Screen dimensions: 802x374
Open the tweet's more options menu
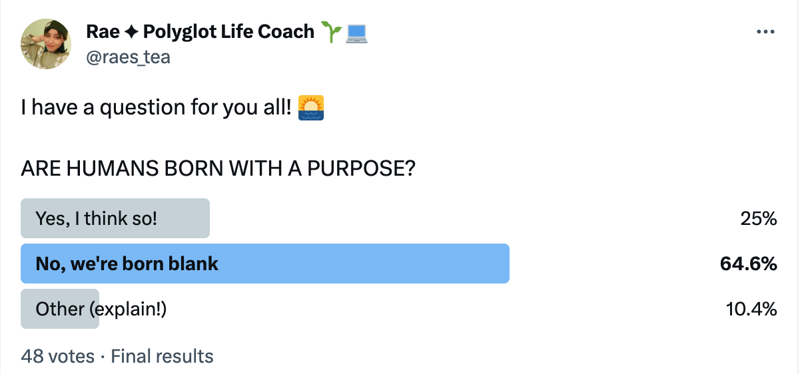pyautogui.click(x=766, y=32)
